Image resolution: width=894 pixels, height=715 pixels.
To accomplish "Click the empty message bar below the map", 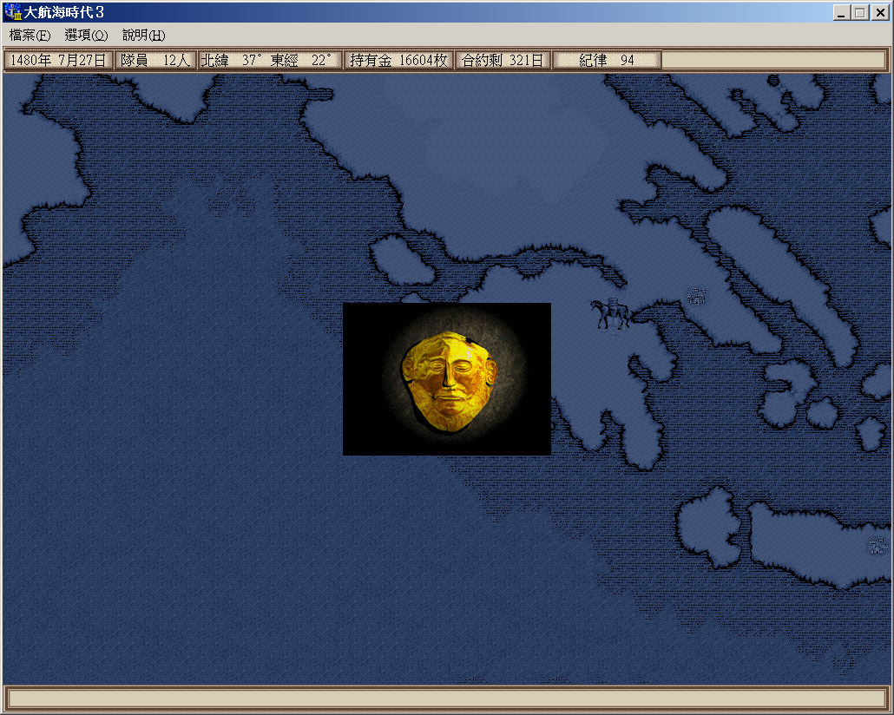I will coord(446,699).
